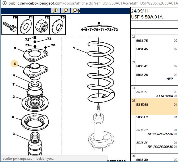
Task: Click part number 2 label in diagram
Action: click(14, 97)
